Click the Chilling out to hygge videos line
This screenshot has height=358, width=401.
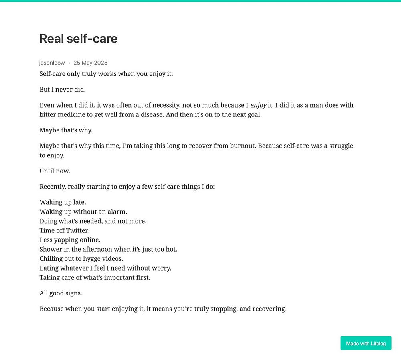pos(81,259)
